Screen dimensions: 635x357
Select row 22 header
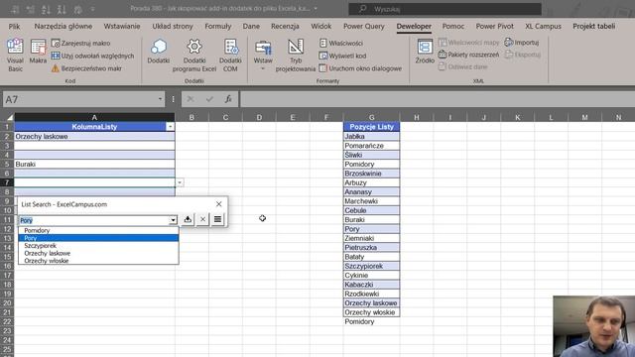click(7, 321)
